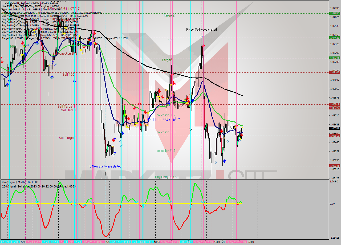The width and height of the screenshot is (341, 245).
Task: Select the 'Buy Entry -23.6' label
Action: pyautogui.click(x=166, y=177)
